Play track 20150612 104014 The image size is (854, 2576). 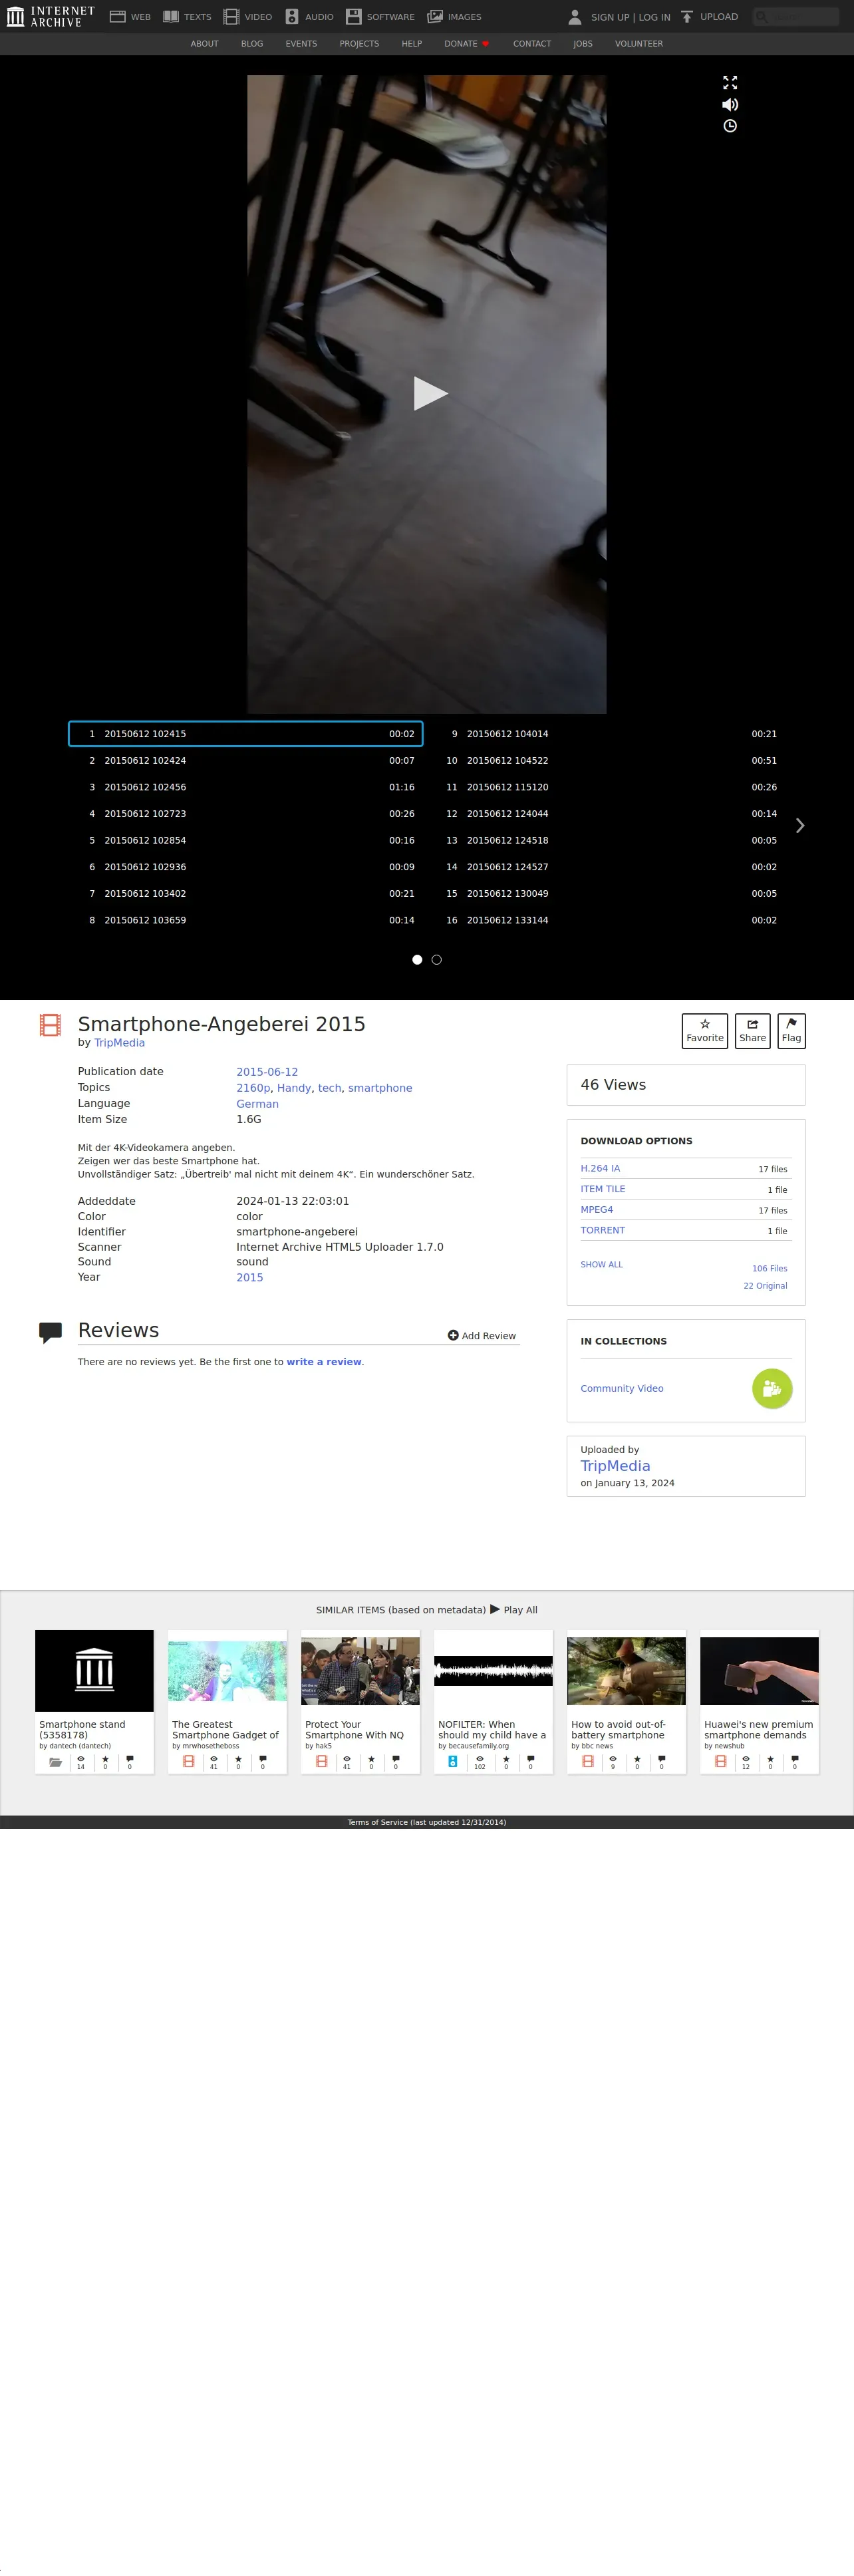pyautogui.click(x=609, y=734)
